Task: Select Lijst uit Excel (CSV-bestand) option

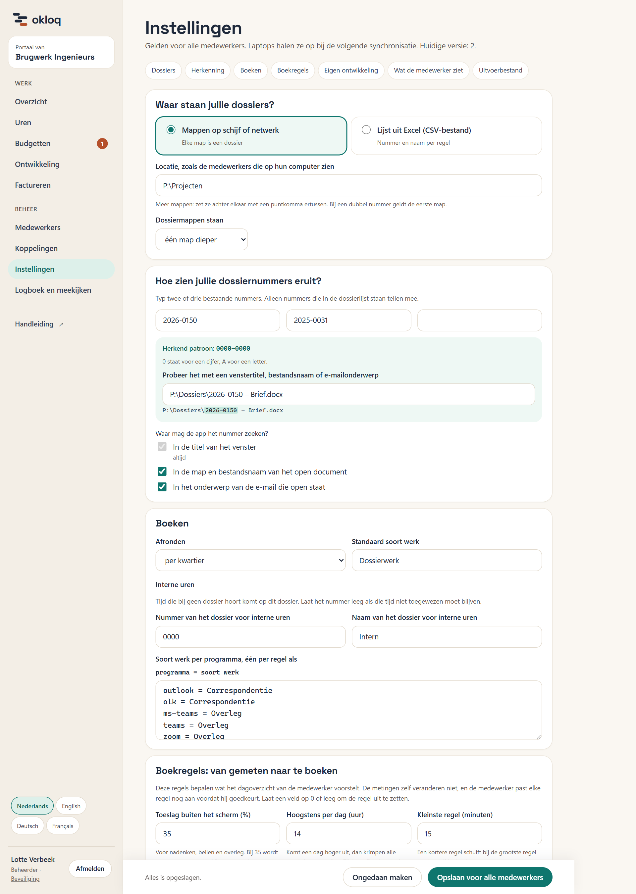Action: (x=446, y=136)
